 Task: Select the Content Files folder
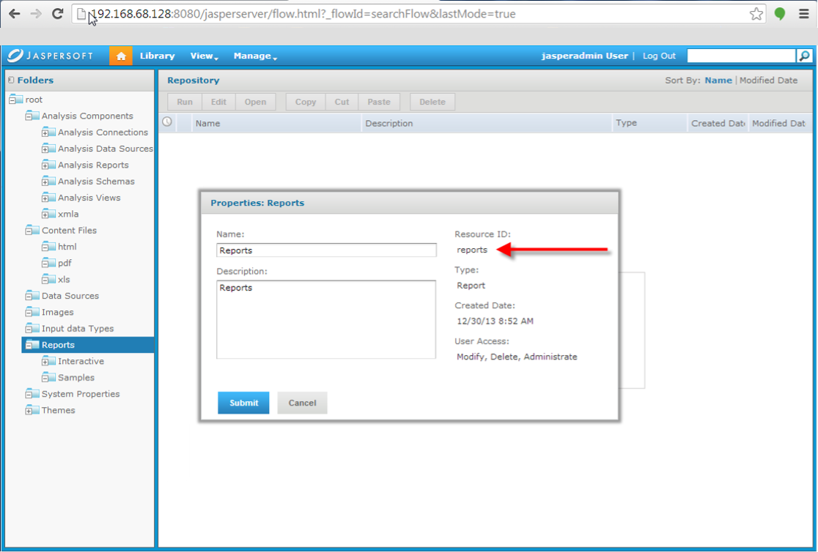point(69,231)
